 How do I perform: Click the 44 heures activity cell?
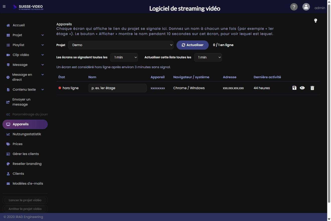[262, 88]
